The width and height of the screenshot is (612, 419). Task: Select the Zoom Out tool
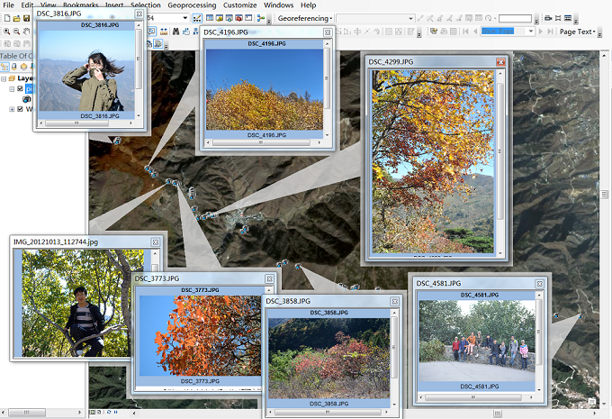[16, 32]
